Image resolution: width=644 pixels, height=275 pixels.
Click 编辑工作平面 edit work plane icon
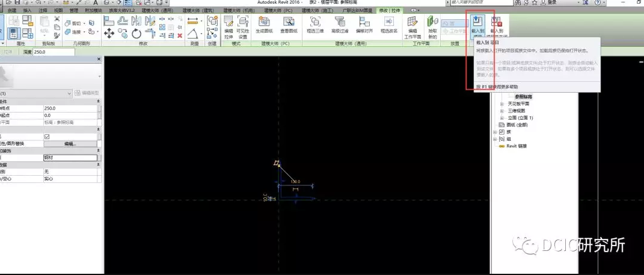point(412,26)
